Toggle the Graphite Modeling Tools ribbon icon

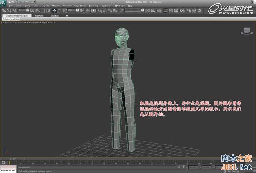(x=166, y=11)
